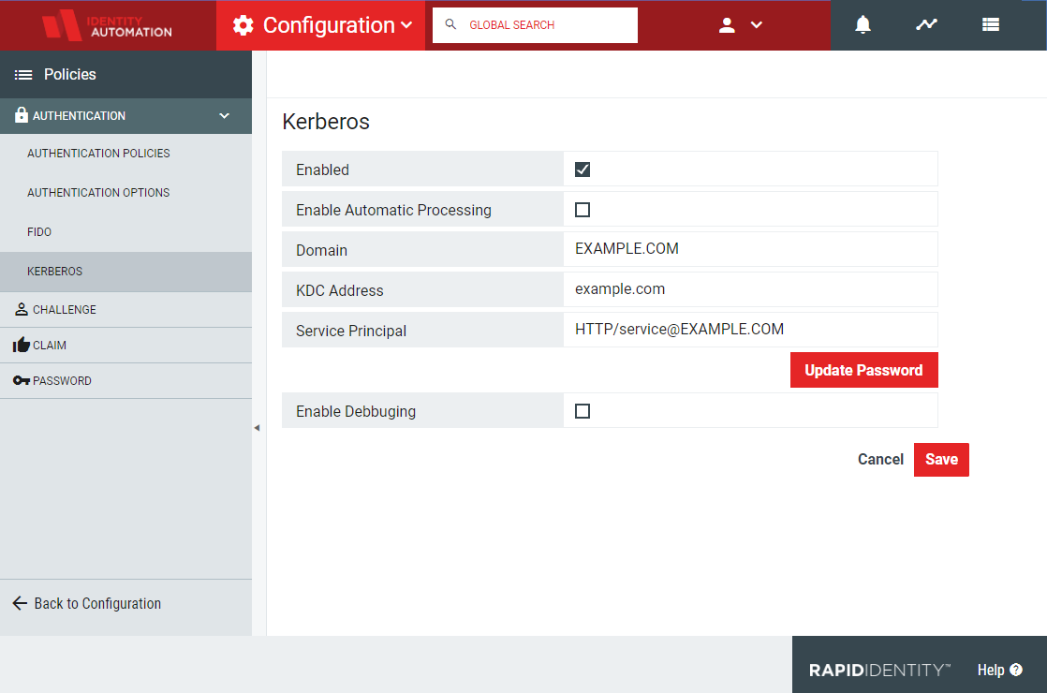The image size is (1047, 693).
Task: Click the Configuration gear icon
Action: point(243,25)
